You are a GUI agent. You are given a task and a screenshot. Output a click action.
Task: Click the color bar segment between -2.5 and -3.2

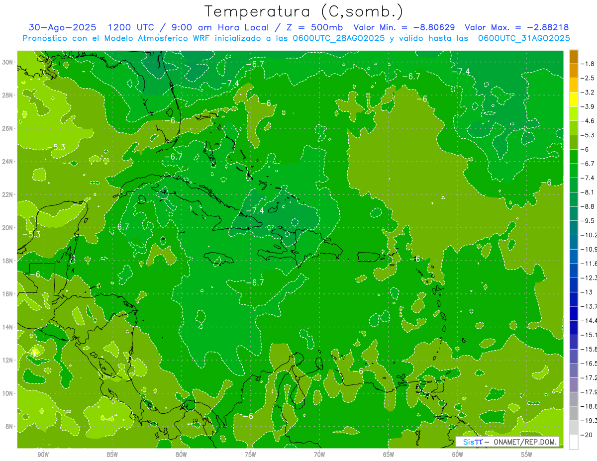tap(574, 85)
